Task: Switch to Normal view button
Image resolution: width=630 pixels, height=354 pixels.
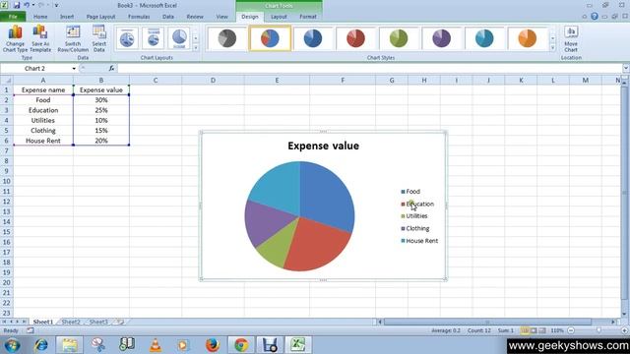Action: [x=525, y=330]
